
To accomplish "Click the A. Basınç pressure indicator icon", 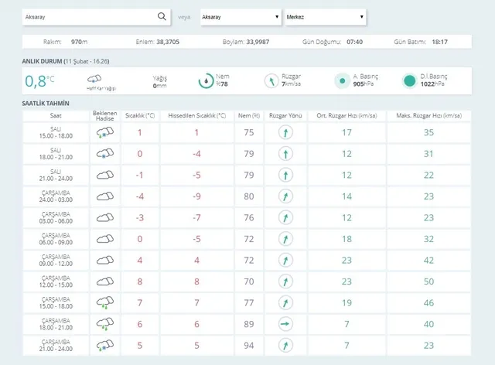I will coord(342,81).
